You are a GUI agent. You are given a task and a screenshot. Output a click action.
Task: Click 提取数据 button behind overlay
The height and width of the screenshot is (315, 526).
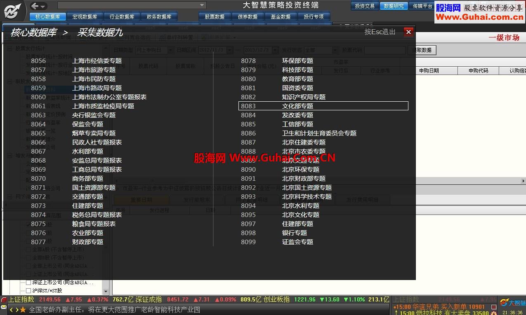[x=422, y=50]
